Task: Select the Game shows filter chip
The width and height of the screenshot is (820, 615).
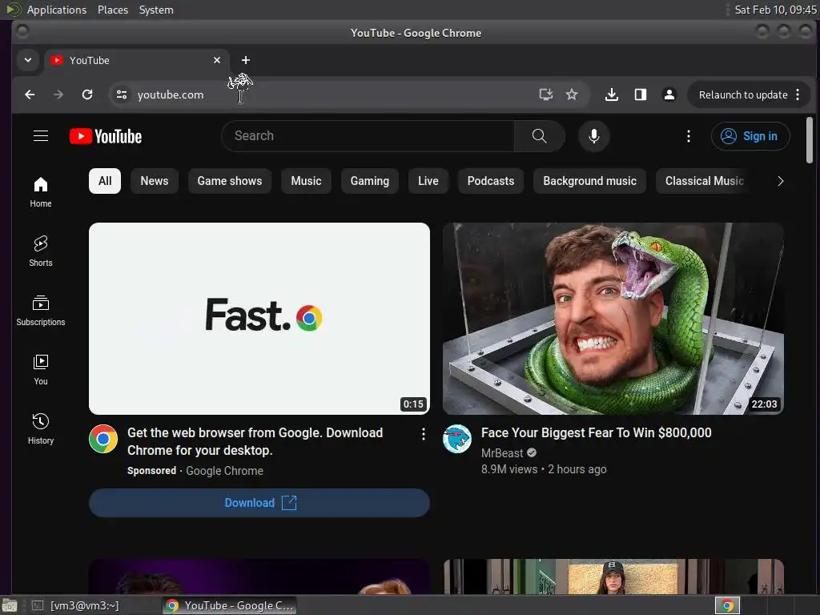Action: point(230,181)
